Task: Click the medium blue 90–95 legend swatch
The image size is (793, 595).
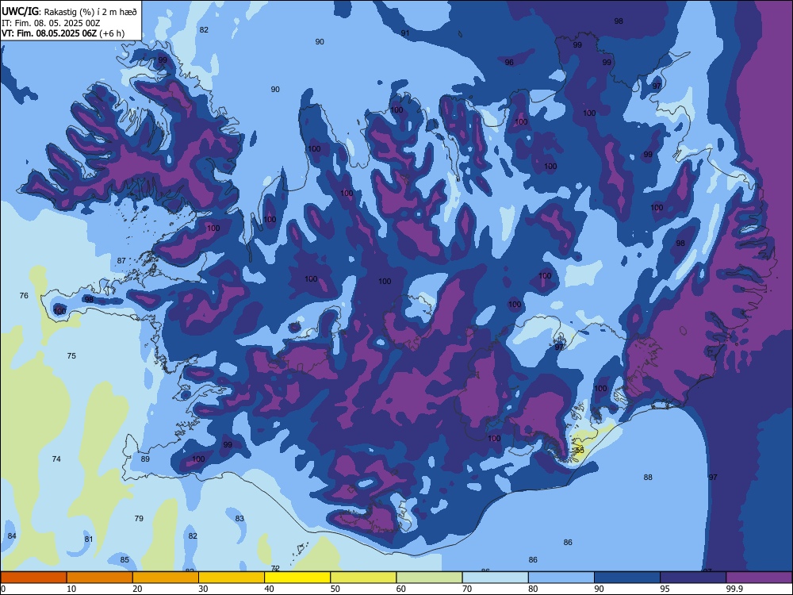Action: 627,578
